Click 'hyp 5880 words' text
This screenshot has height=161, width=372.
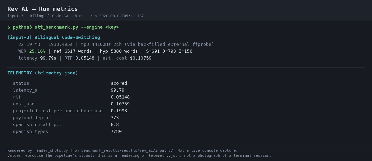pyautogui.click(x=119, y=51)
